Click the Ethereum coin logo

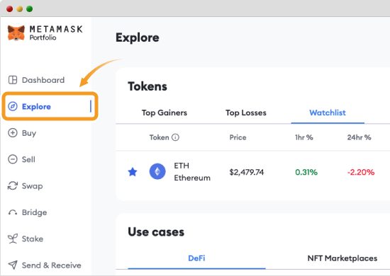[157, 171]
